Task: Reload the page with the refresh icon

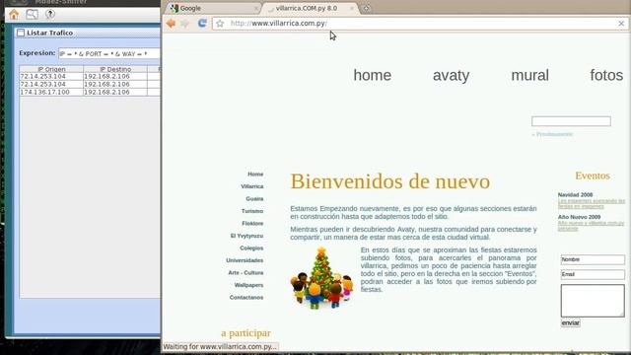Action: [x=202, y=24]
